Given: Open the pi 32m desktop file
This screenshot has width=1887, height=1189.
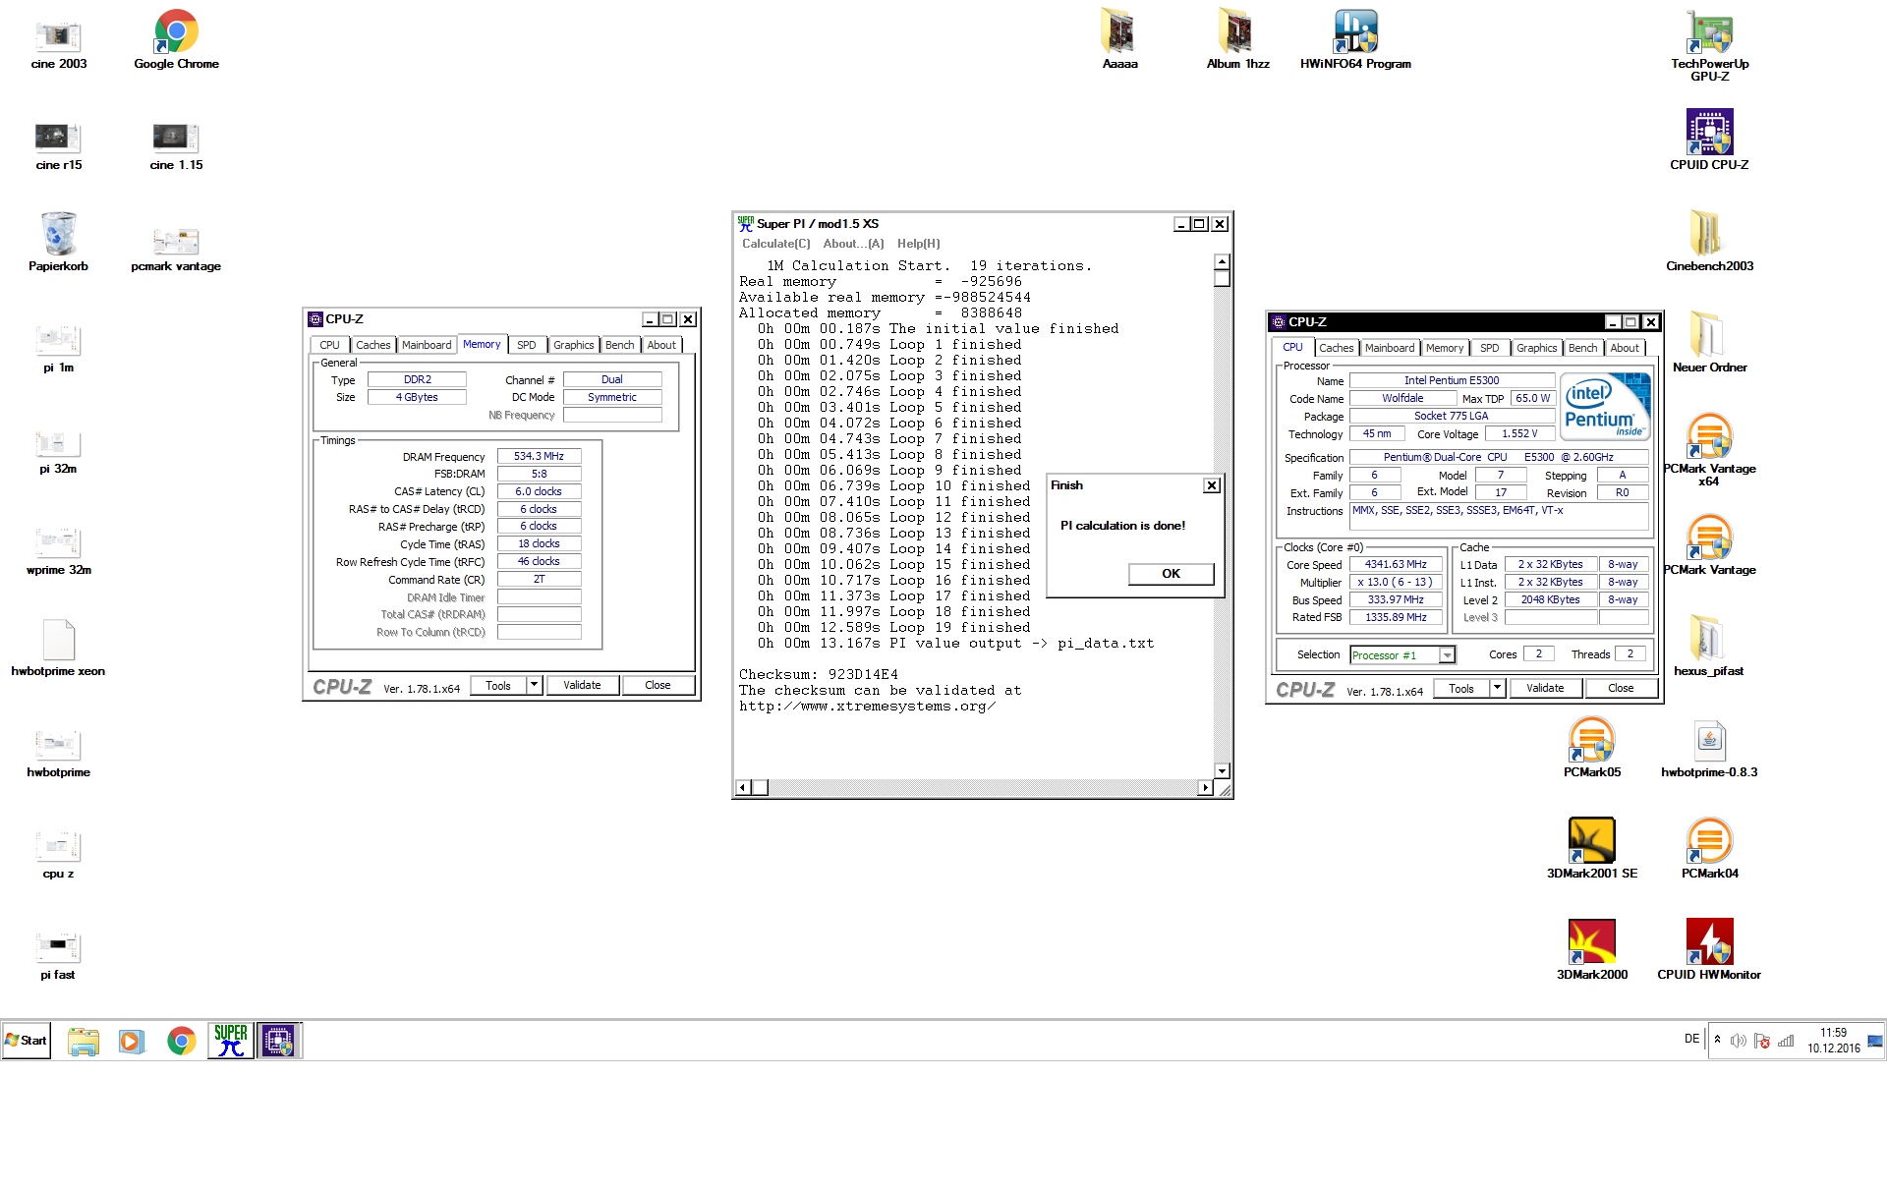Looking at the screenshot, I should click(59, 451).
